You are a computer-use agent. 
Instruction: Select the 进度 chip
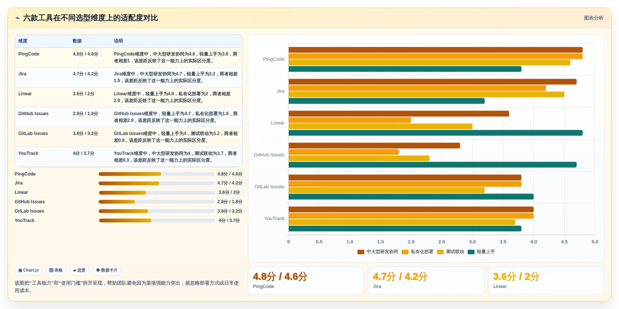(x=79, y=270)
